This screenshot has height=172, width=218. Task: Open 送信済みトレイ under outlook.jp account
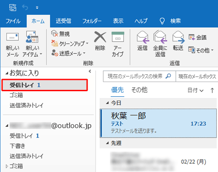click(x=27, y=156)
